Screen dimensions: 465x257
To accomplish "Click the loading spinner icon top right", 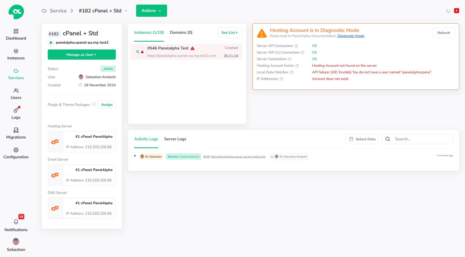I will [x=448, y=11].
